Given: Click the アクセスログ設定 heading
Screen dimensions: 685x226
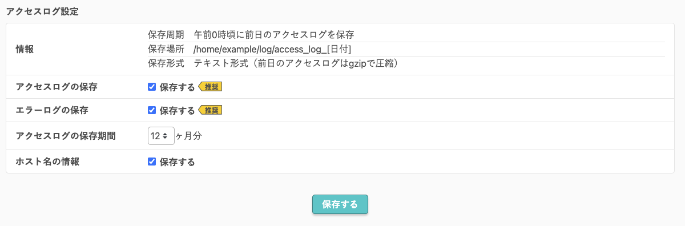Looking at the screenshot, I should (42, 11).
